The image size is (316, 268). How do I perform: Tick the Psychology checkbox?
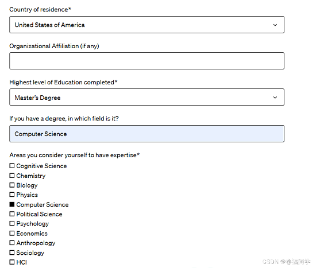pyautogui.click(x=12, y=223)
